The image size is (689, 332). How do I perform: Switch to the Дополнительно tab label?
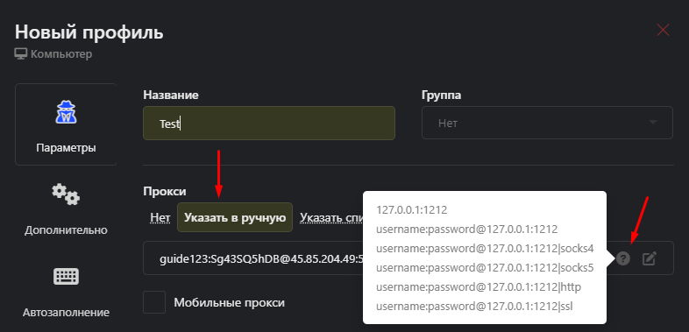pos(66,230)
